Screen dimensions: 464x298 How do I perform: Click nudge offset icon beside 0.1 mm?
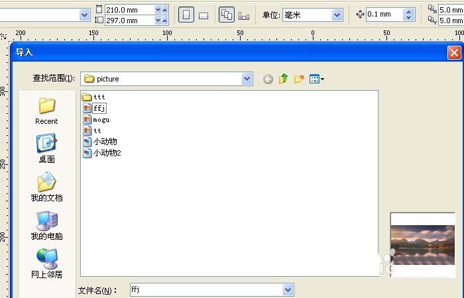[x=360, y=14]
